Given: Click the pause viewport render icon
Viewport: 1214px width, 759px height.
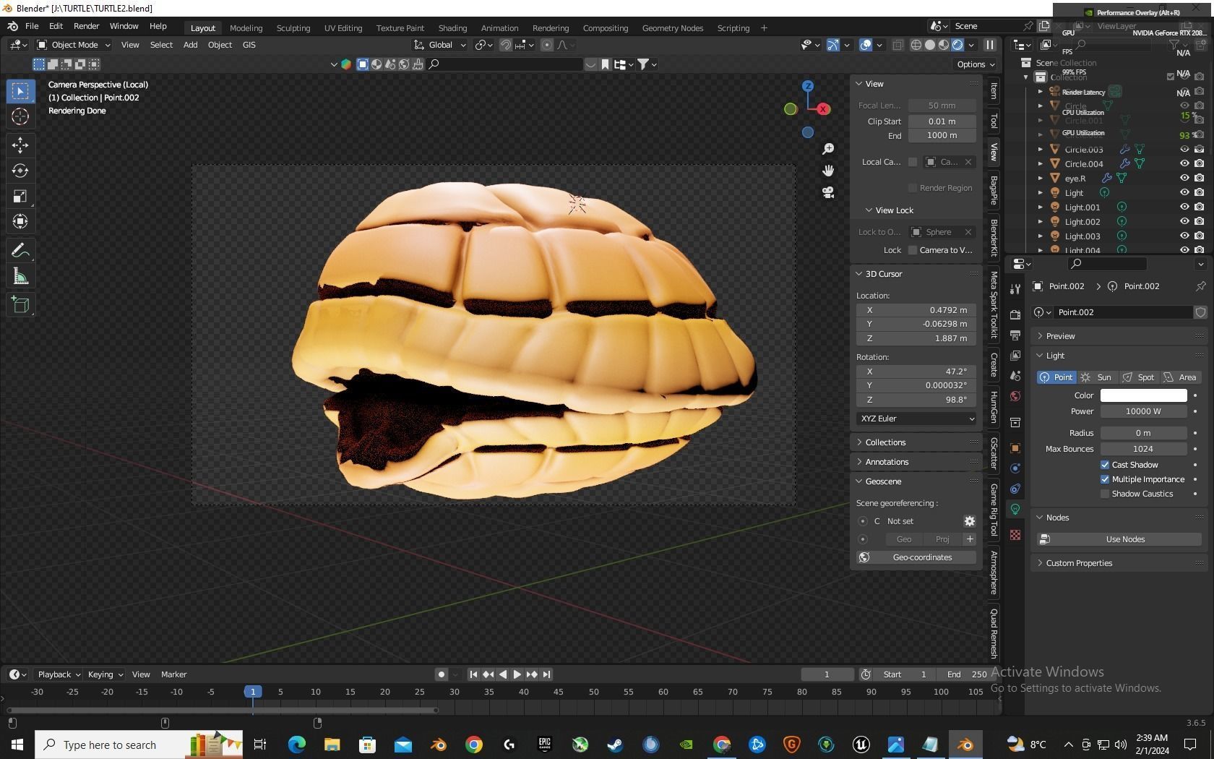Looking at the screenshot, I should pos(990,45).
